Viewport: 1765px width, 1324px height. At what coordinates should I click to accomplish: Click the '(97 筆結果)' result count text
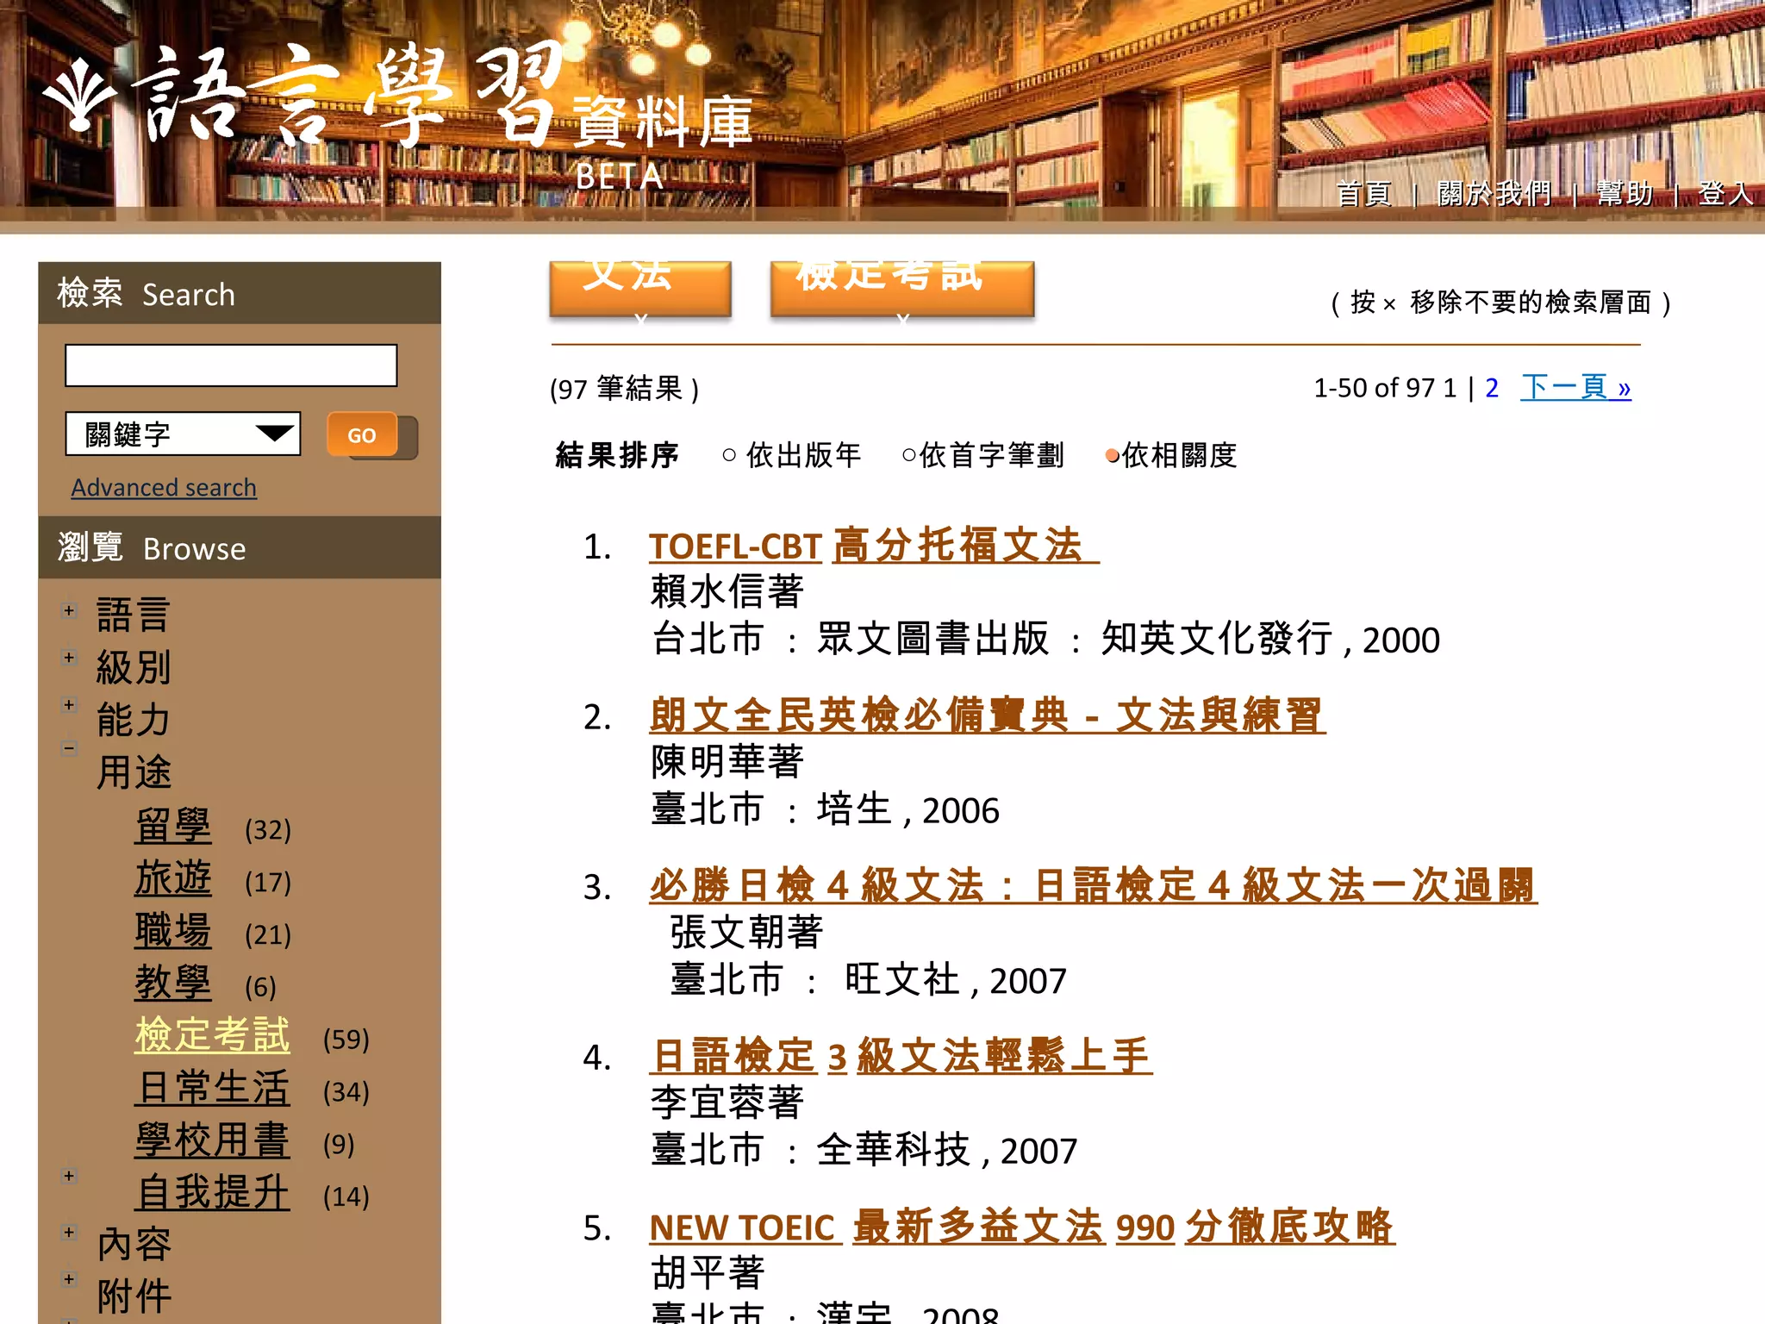pyautogui.click(x=625, y=389)
